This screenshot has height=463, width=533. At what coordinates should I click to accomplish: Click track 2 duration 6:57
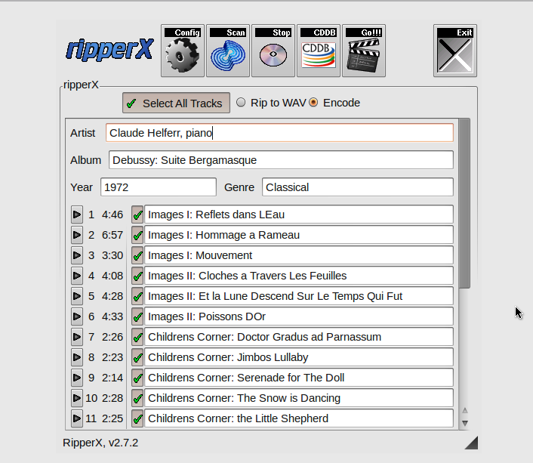pyautogui.click(x=112, y=235)
